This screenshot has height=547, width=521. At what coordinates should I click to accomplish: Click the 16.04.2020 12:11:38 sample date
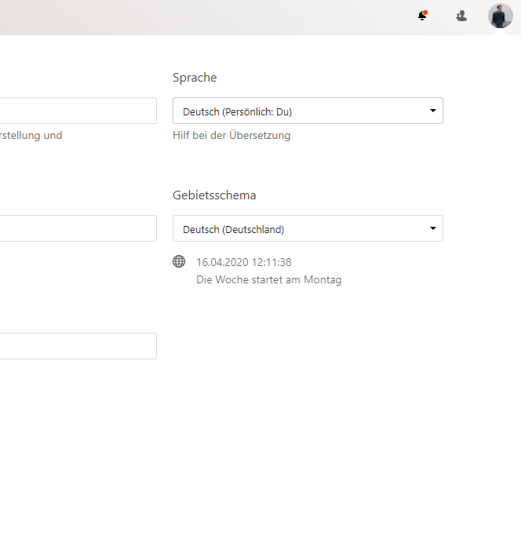[x=244, y=262]
